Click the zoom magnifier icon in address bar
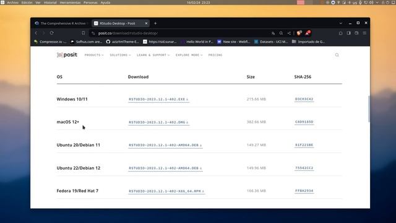Image resolution: width=396 pixels, height=223 pixels. pos(281,33)
